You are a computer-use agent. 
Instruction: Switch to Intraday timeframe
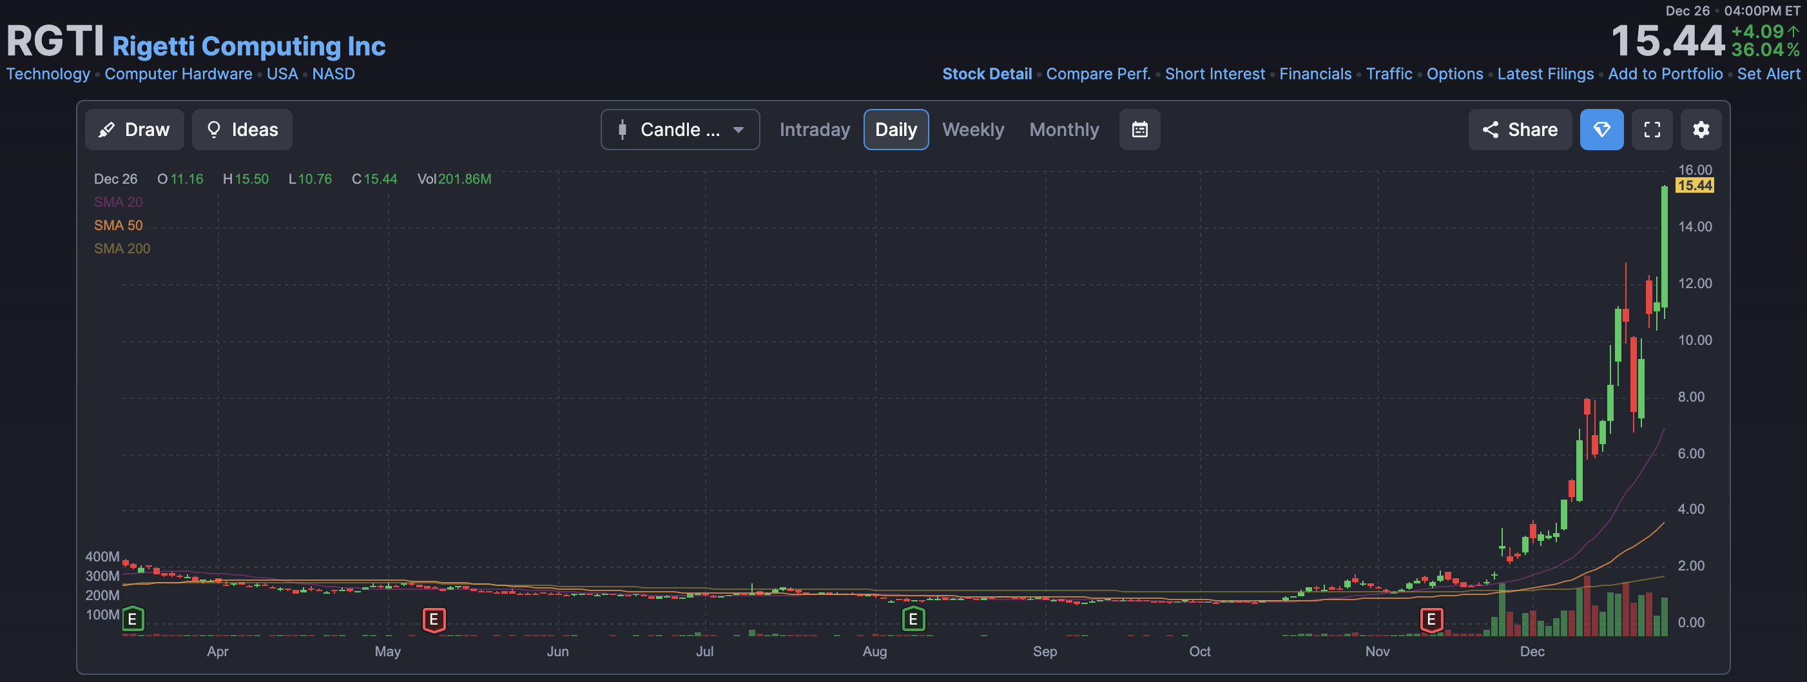(815, 130)
